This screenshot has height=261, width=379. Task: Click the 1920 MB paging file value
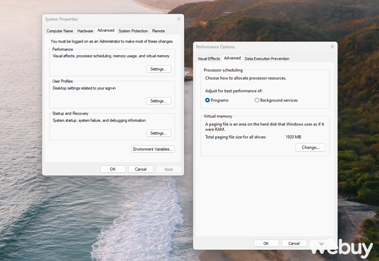click(294, 137)
